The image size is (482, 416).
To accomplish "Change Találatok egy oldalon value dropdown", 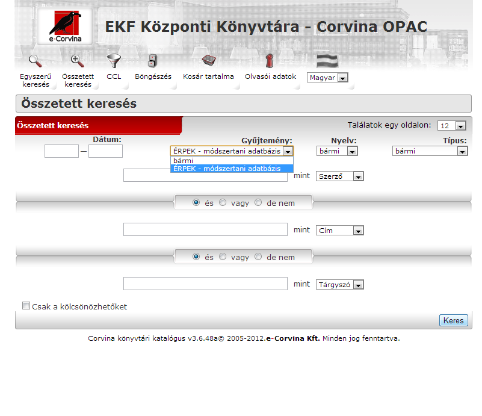I will point(451,126).
